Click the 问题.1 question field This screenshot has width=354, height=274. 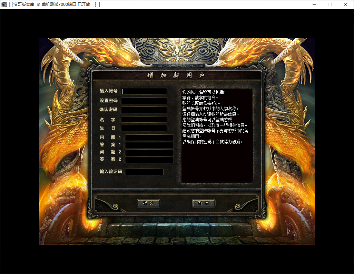(x=149, y=138)
